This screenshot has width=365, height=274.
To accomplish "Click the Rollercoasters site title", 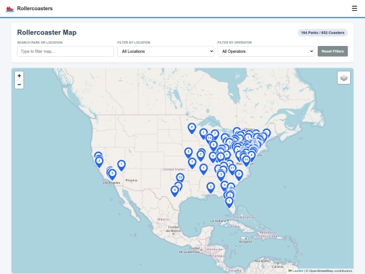I will click(x=35, y=9).
